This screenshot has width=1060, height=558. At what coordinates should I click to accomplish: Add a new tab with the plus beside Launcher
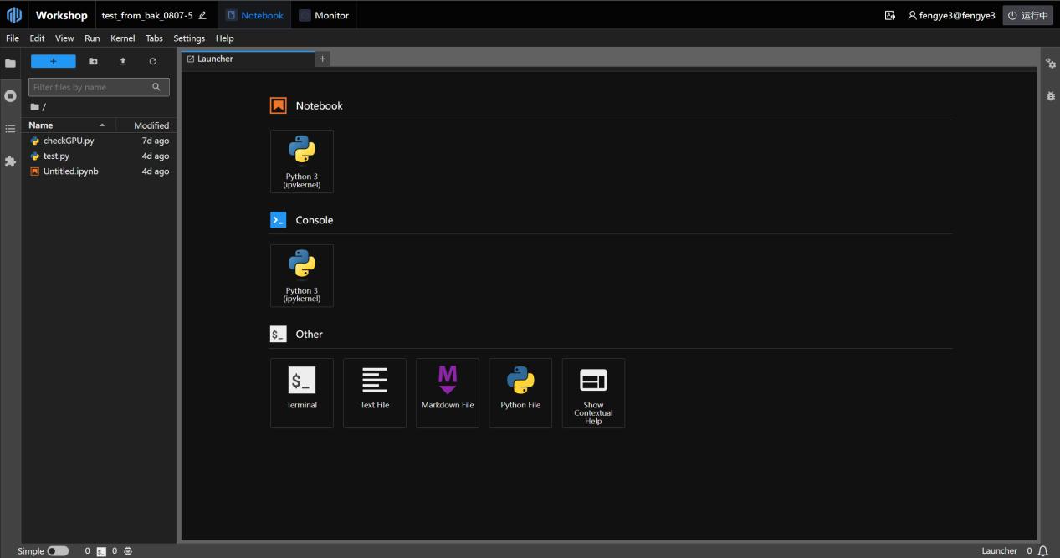(x=323, y=59)
